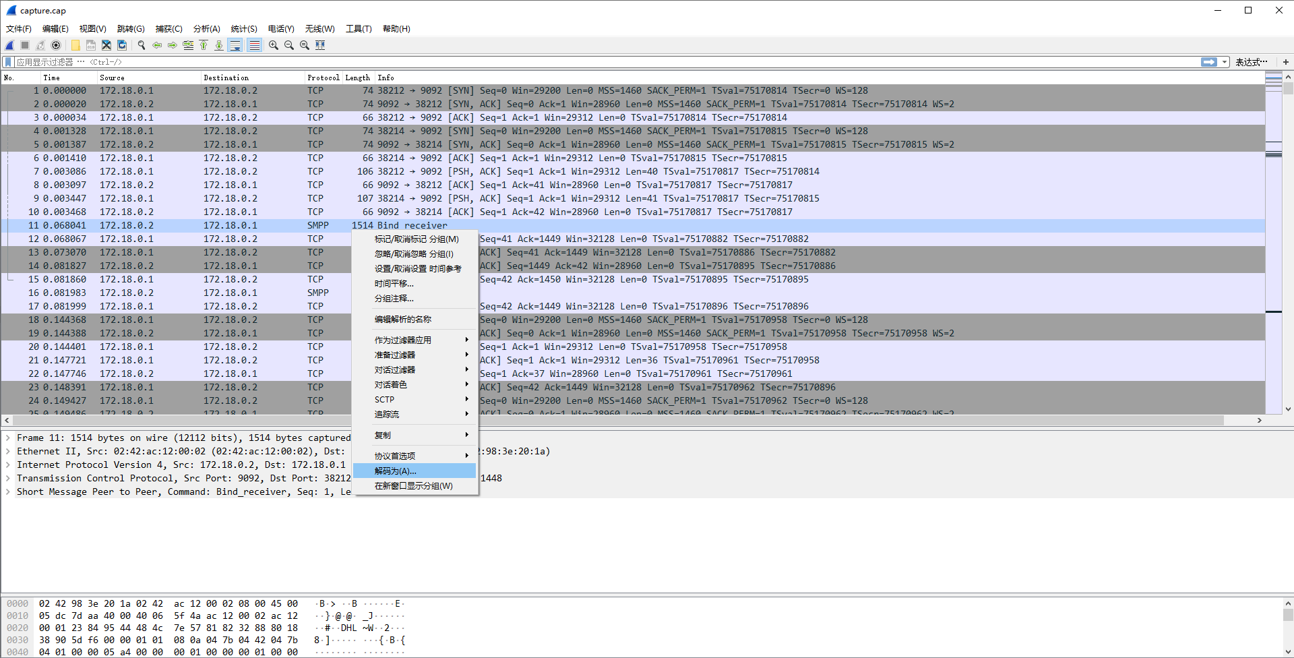Expand the SCTP submenu
1294x658 pixels.
click(414, 400)
